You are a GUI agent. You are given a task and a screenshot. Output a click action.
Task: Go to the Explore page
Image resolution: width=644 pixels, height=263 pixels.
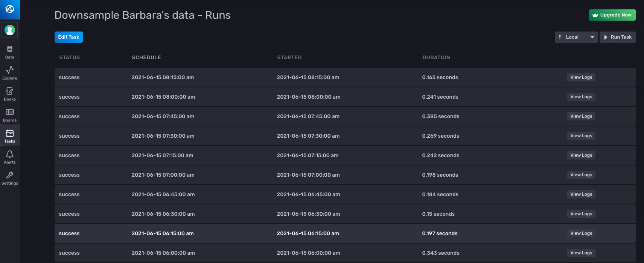(10, 73)
